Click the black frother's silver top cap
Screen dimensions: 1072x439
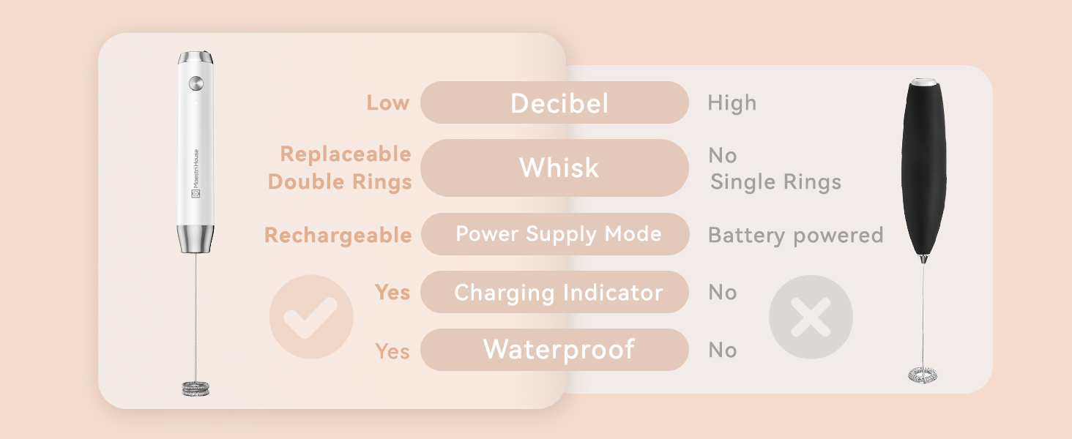pyautogui.click(x=923, y=83)
